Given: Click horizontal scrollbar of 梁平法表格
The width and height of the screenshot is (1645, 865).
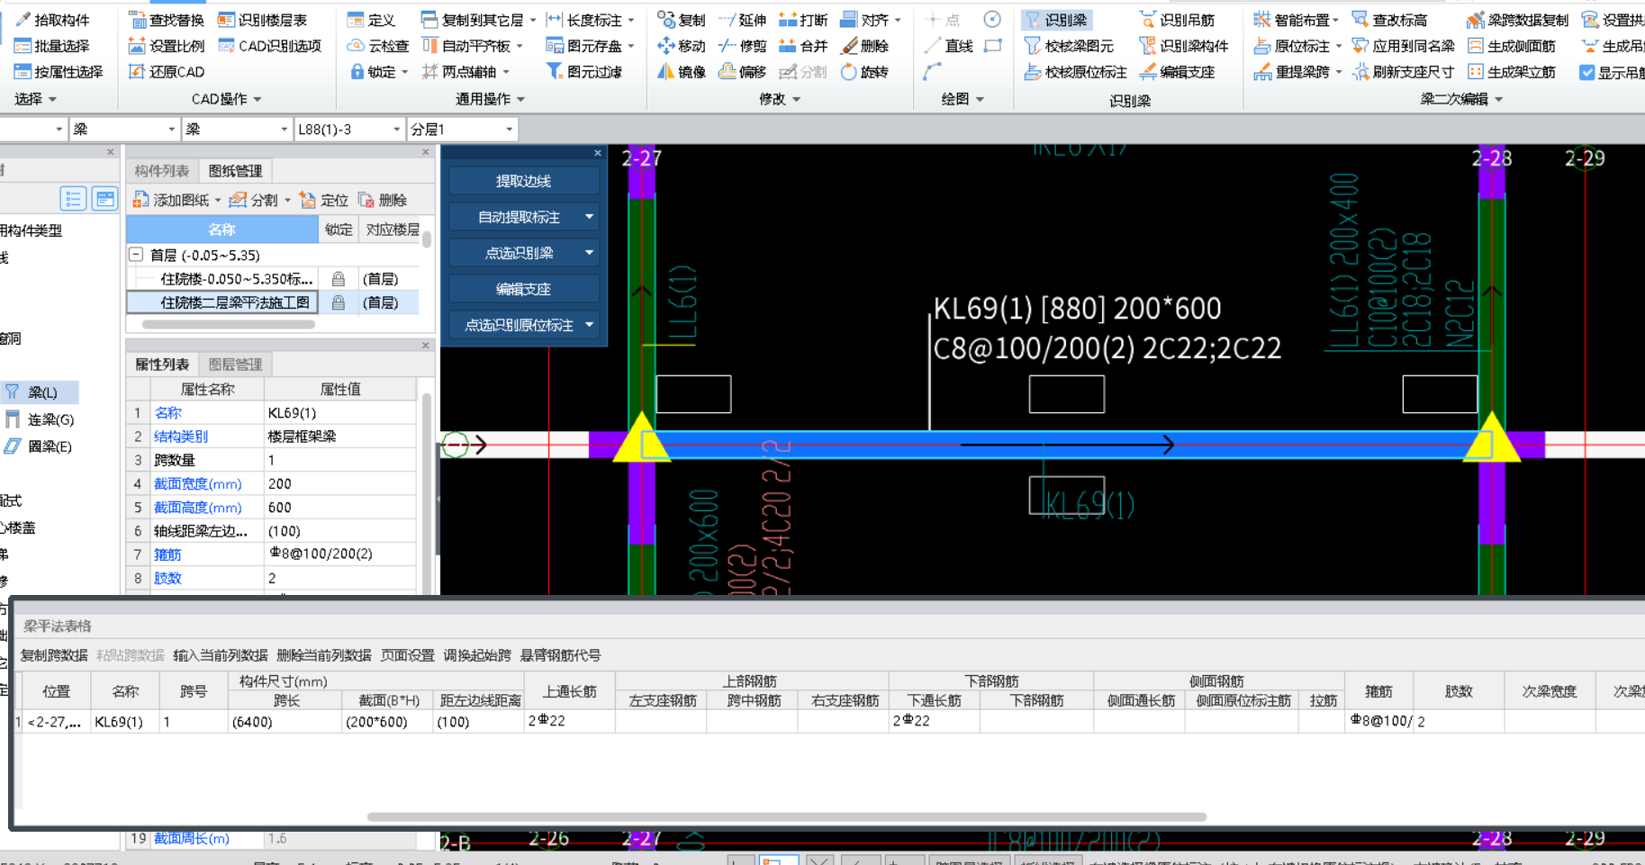Looking at the screenshot, I should (787, 817).
